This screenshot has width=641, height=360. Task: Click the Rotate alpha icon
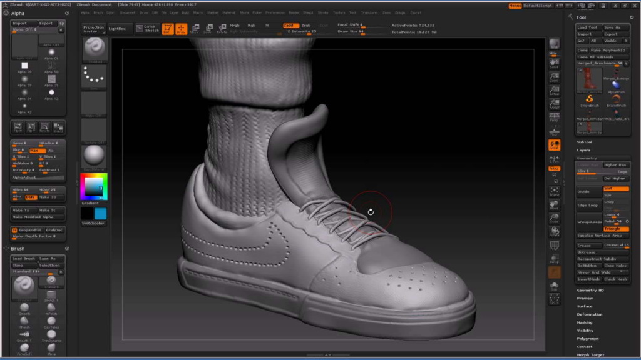(44, 127)
